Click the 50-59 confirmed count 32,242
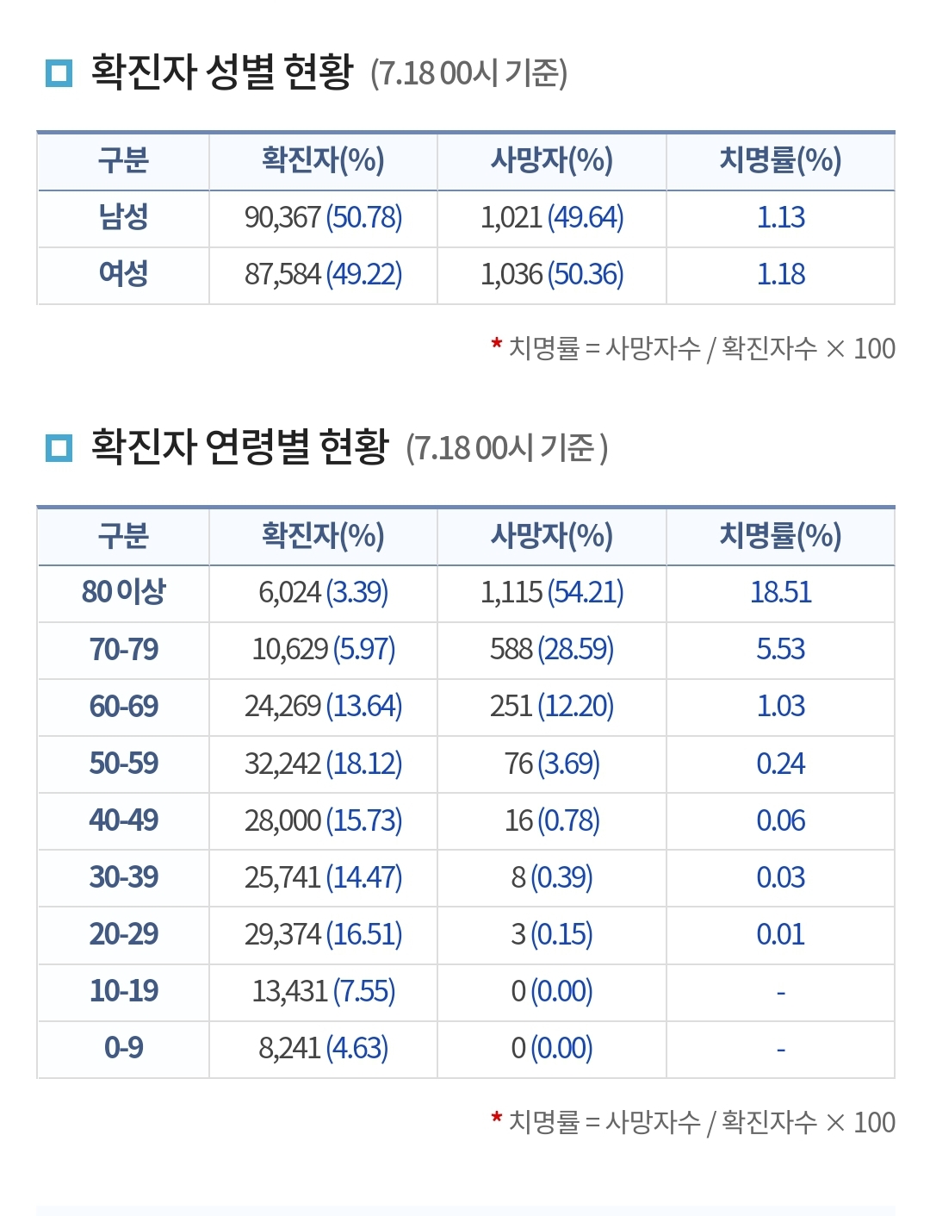Image resolution: width=930 pixels, height=1216 pixels. coord(282,764)
